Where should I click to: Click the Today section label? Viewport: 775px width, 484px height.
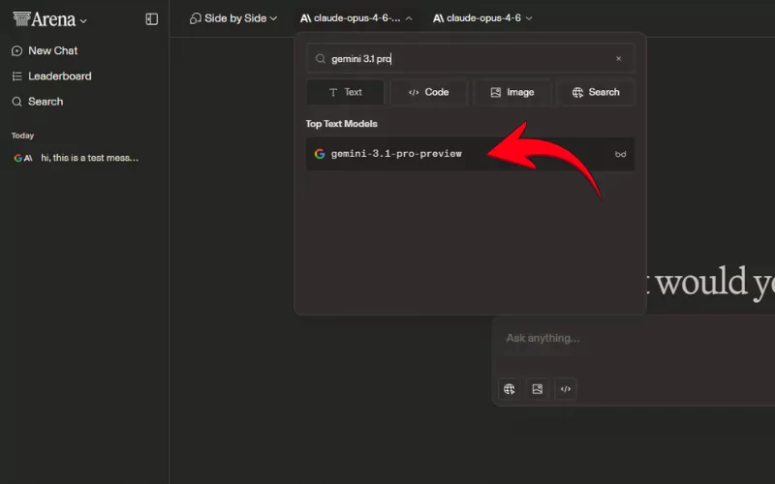[22, 136]
